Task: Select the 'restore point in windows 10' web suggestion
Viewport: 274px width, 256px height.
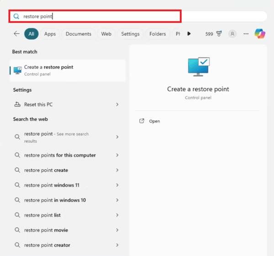Action: click(68, 200)
